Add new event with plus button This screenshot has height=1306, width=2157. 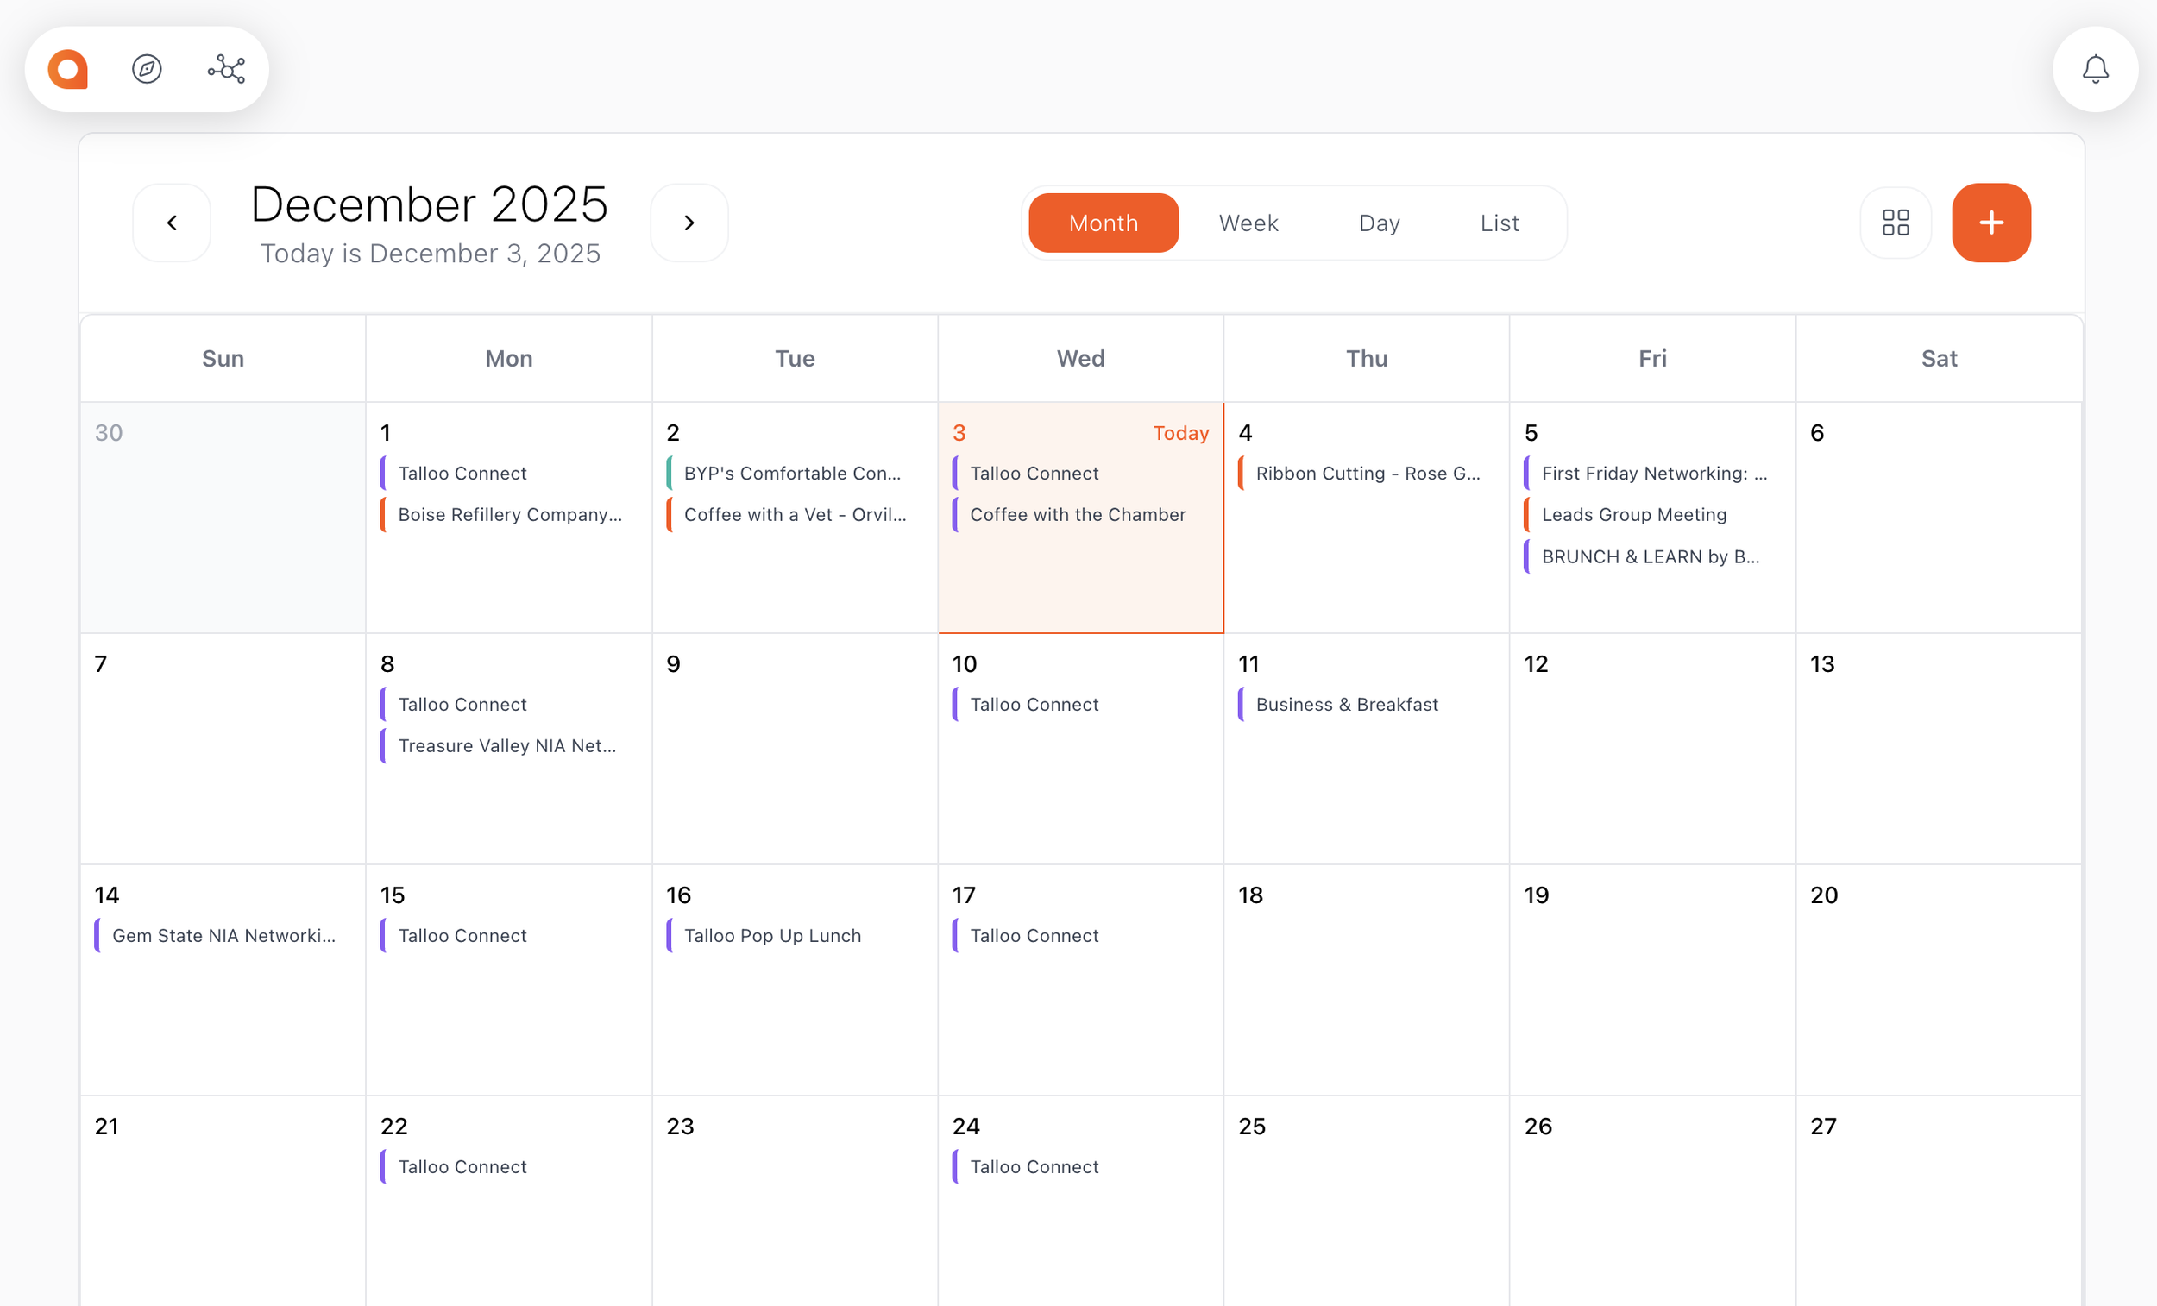1990,223
